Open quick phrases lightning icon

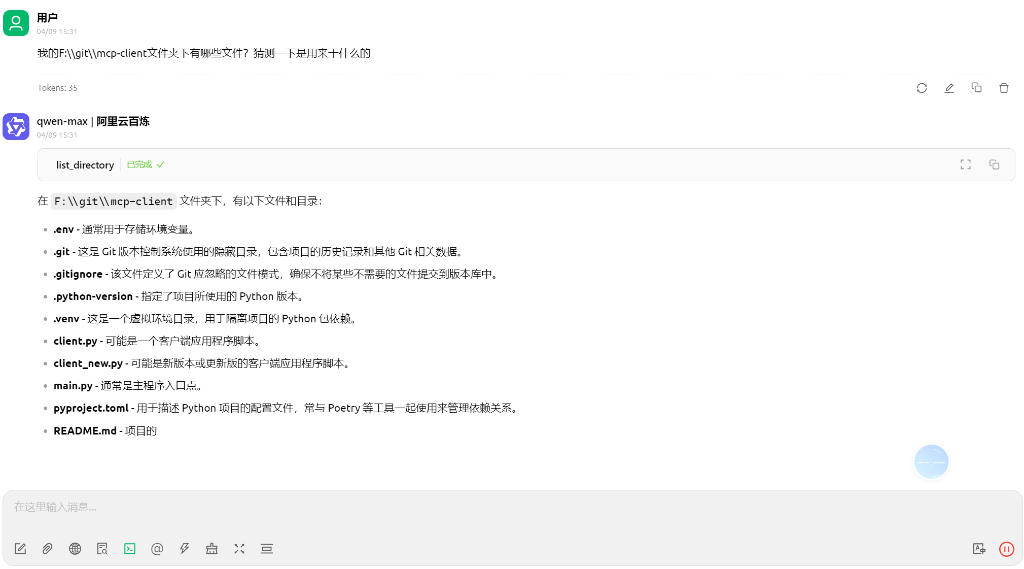pos(185,549)
